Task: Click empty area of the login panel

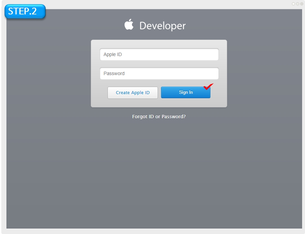Action: 159,103
